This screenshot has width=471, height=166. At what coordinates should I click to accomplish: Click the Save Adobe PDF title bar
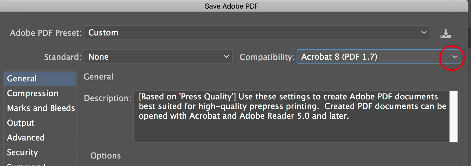point(231,6)
